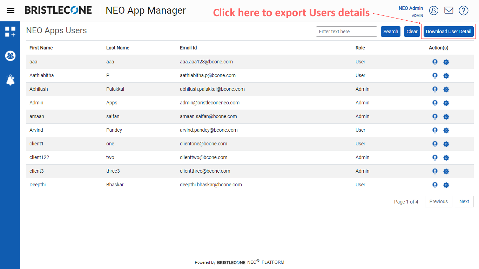Open settings gear for Deepthi row
This screenshot has height=269, width=479.
(446, 185)
